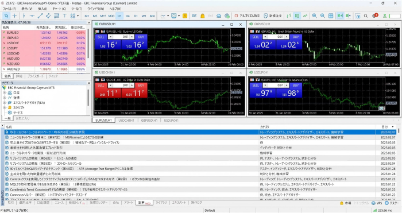402x213 pixels.
Task: Select the vertical line drawing tool
Action: [24, 16]
